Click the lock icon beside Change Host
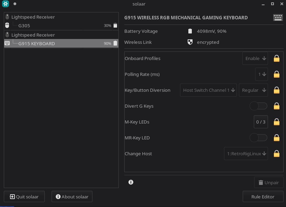This screenshot has width=286, height=207. pos(276,154)
